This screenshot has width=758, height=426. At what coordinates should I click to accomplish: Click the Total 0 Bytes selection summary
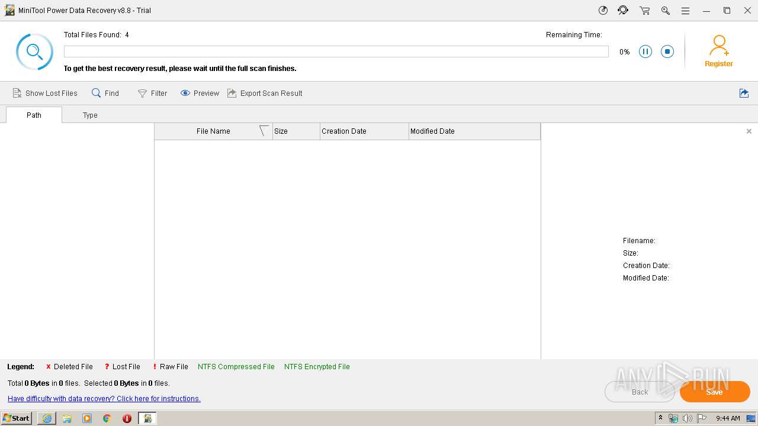(x=89, y=383)
